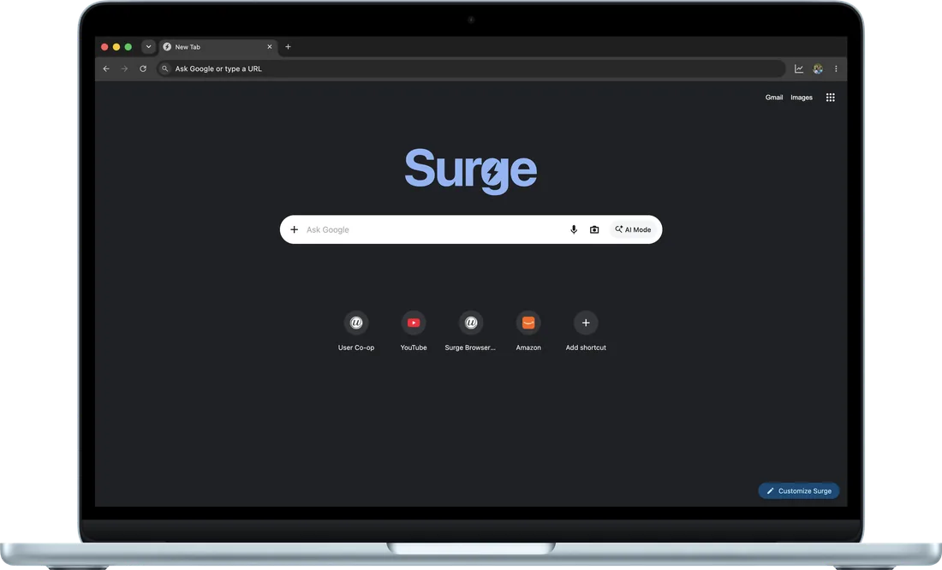
Task: Open the Images link
Action: pyautogui.click(x=802, y=98)
